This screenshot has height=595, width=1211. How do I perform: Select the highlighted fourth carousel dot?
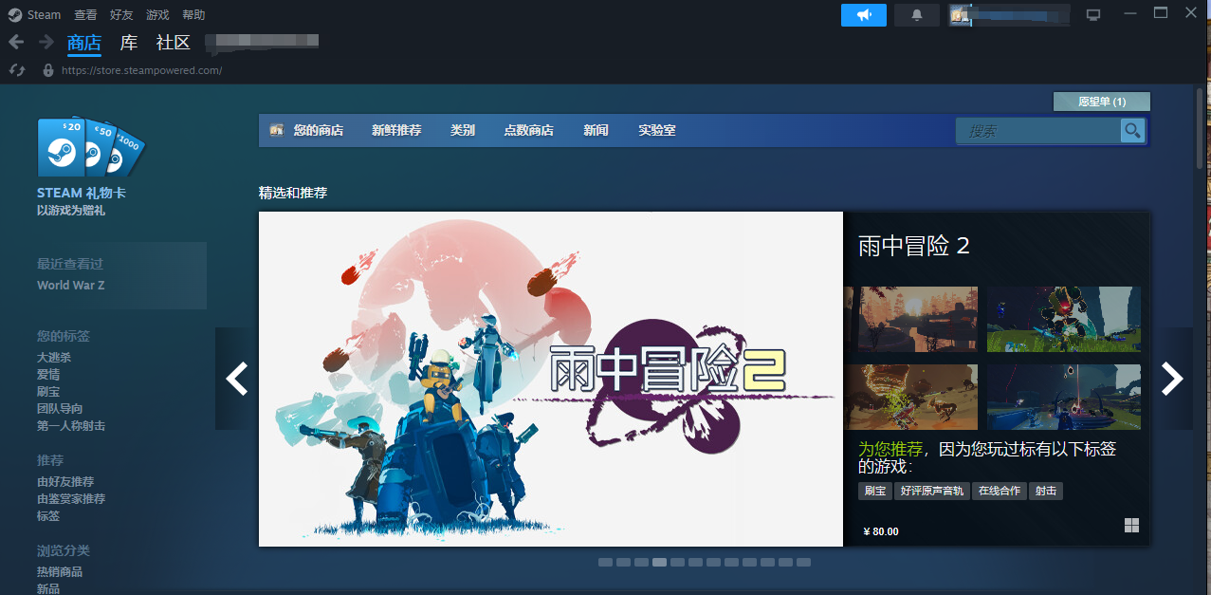(659, 563)
